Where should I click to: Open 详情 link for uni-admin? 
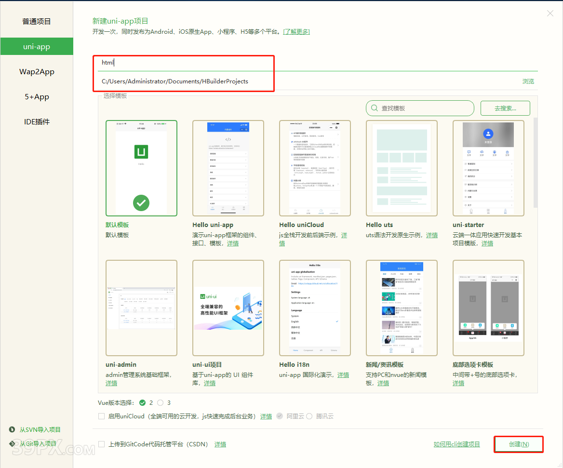[111, 383]
